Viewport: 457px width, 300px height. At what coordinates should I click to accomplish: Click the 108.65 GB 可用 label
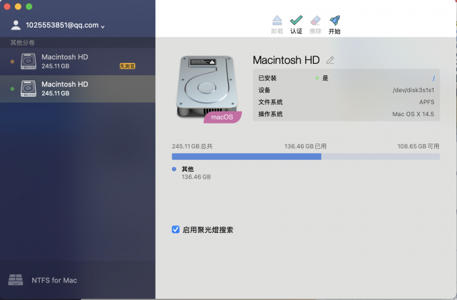tap(418, 146)
